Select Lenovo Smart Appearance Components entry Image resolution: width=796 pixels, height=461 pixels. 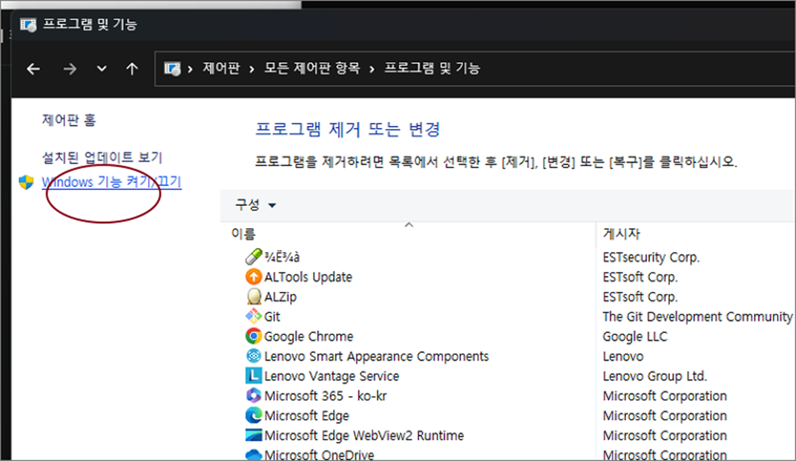click(376, 356)
